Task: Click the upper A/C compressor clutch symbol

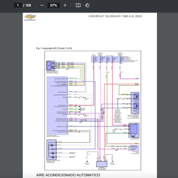Action: tap(136, 96)
